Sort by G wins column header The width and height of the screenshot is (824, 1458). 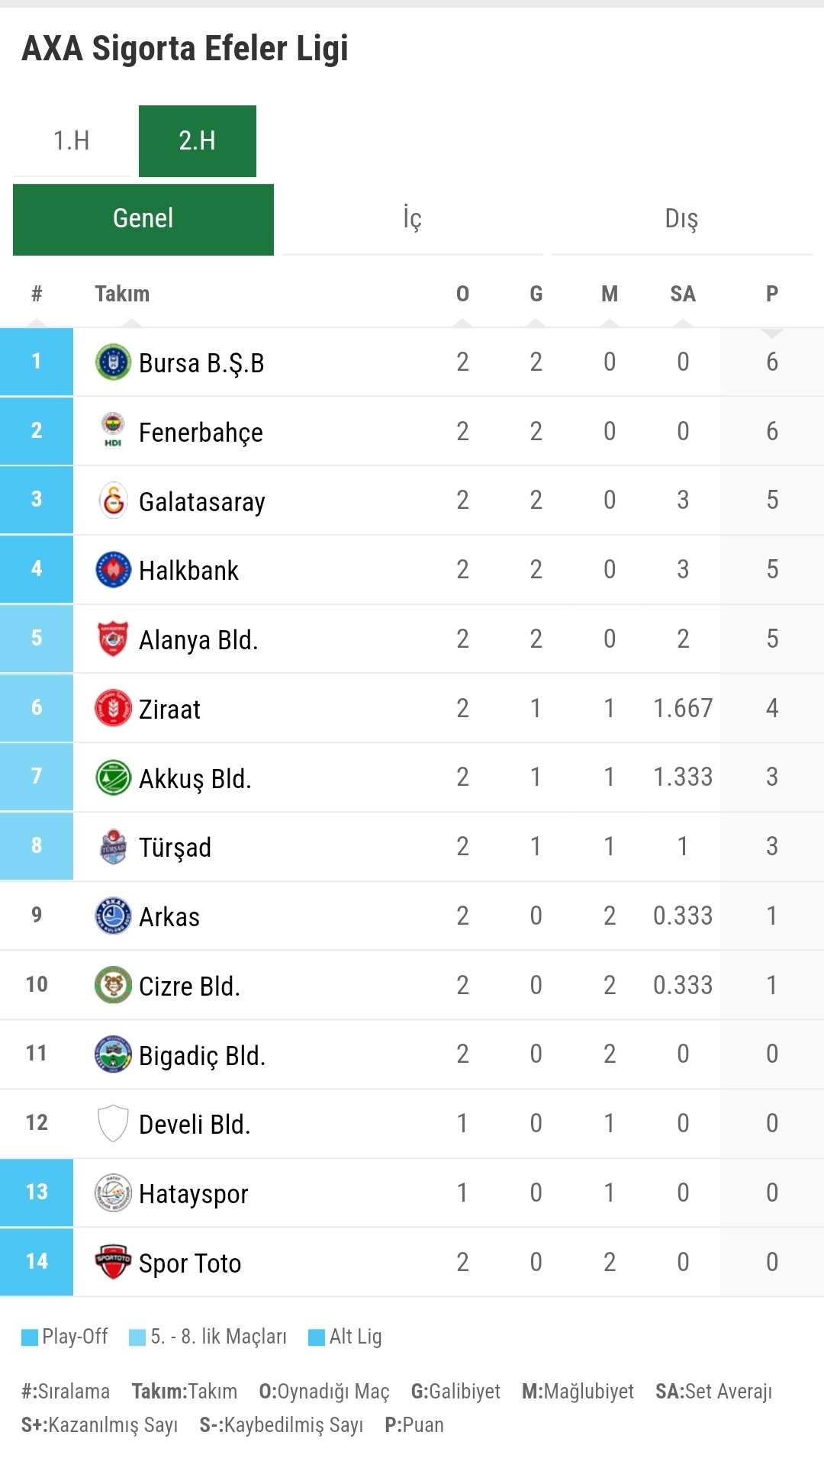[536, 294]
